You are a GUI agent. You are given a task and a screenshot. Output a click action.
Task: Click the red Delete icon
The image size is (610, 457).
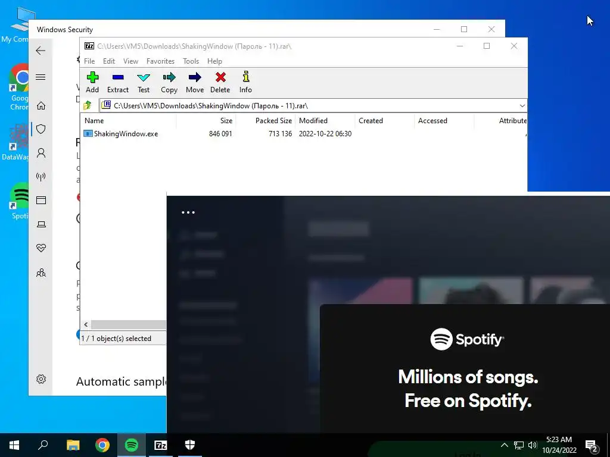(x=220, y=82)
